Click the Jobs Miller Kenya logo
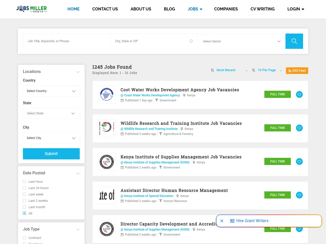This screenshot has width=326, height=244. click(x=31, y=9)
